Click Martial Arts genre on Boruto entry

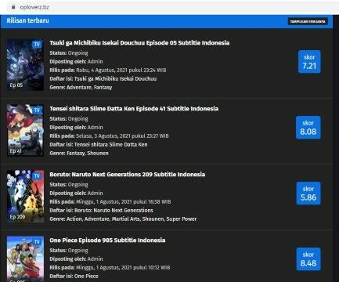pyautogui.click(x=126, y=219)
